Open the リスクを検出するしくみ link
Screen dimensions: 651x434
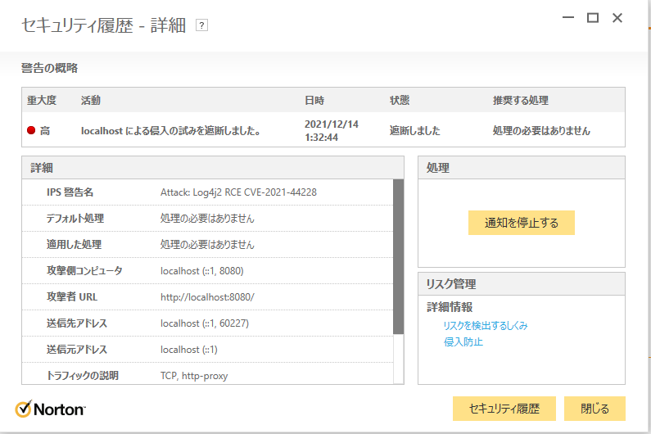pos(485,325)
